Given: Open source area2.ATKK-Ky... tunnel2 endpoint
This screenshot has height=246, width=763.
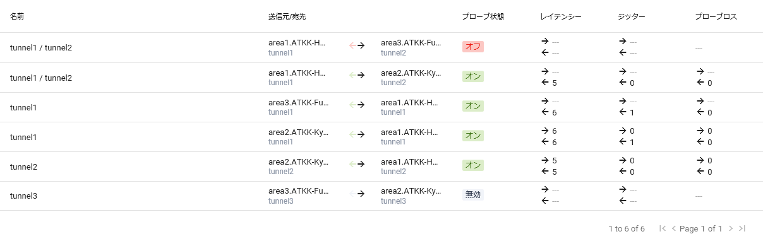Looking at the screenshot, I should pyautogui.click(x=297, y=166).
